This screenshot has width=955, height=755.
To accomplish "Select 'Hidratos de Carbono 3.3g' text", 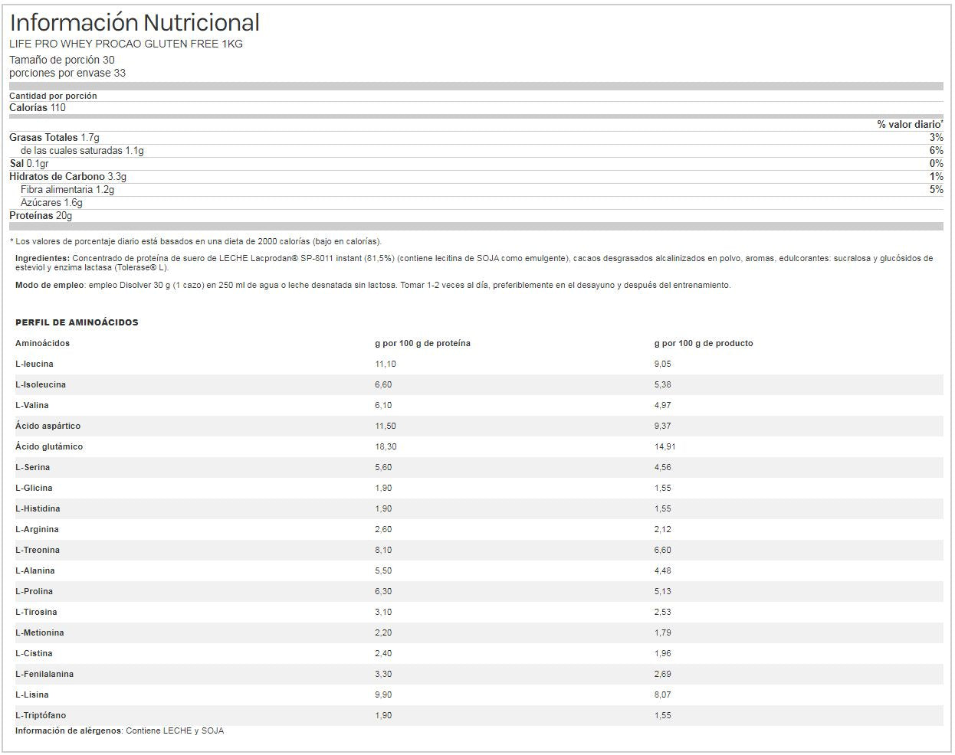I will tap(67, 177).
